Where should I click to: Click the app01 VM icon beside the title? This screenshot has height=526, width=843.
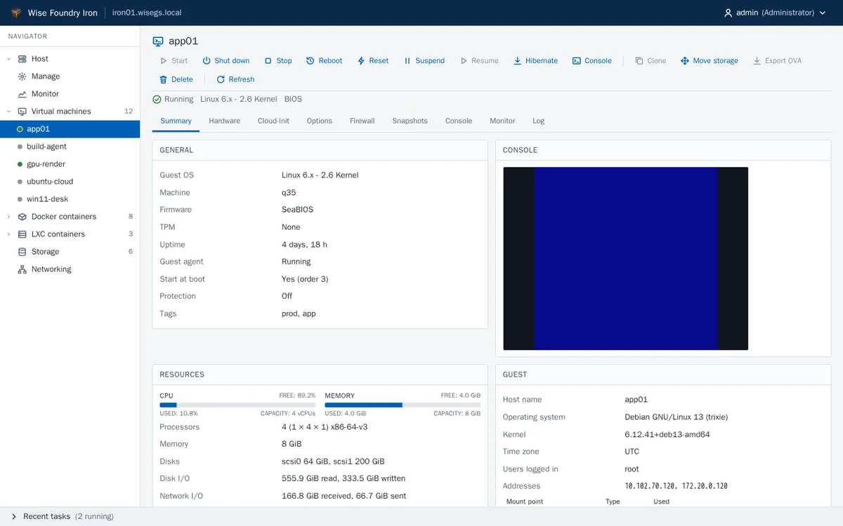158,41
